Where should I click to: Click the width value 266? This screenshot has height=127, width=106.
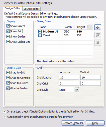click(x=66, y=35)
